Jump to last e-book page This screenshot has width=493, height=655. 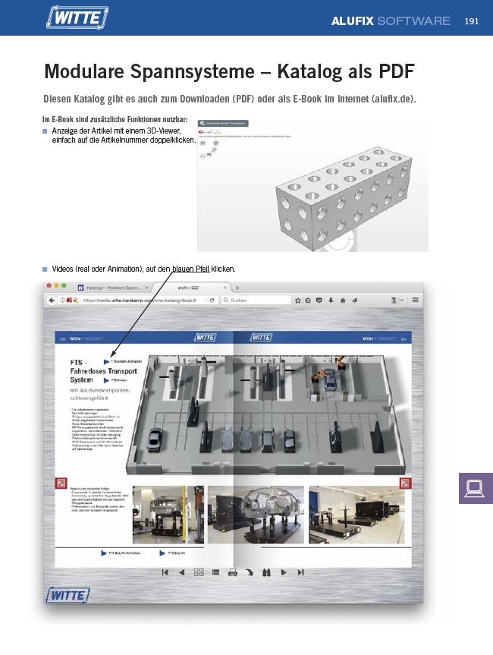pyautogui.click(x=300, y=572)
